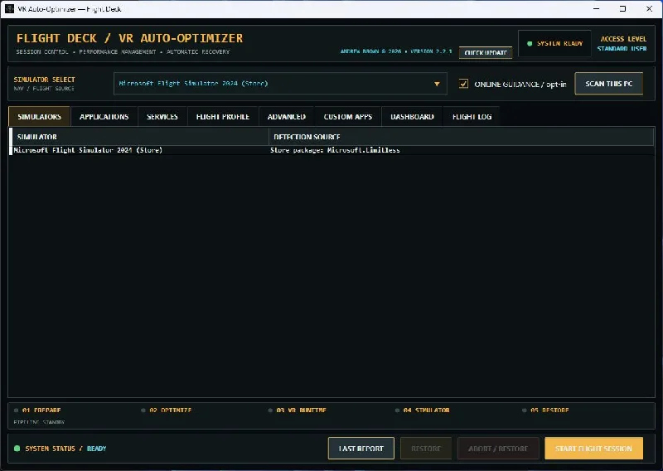Click Start Flight Session button
This screenshot has height=471, width=663.
[593, 448]
